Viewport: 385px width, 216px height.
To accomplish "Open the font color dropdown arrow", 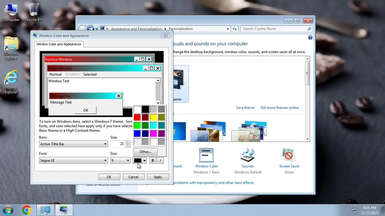I will point(144,160).
